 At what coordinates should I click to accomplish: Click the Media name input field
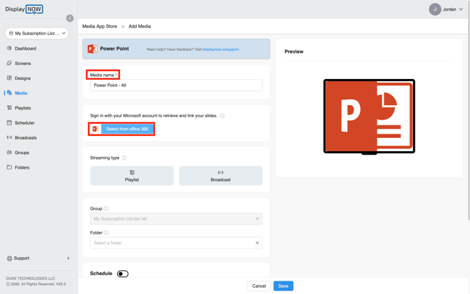tap(176, 85)
